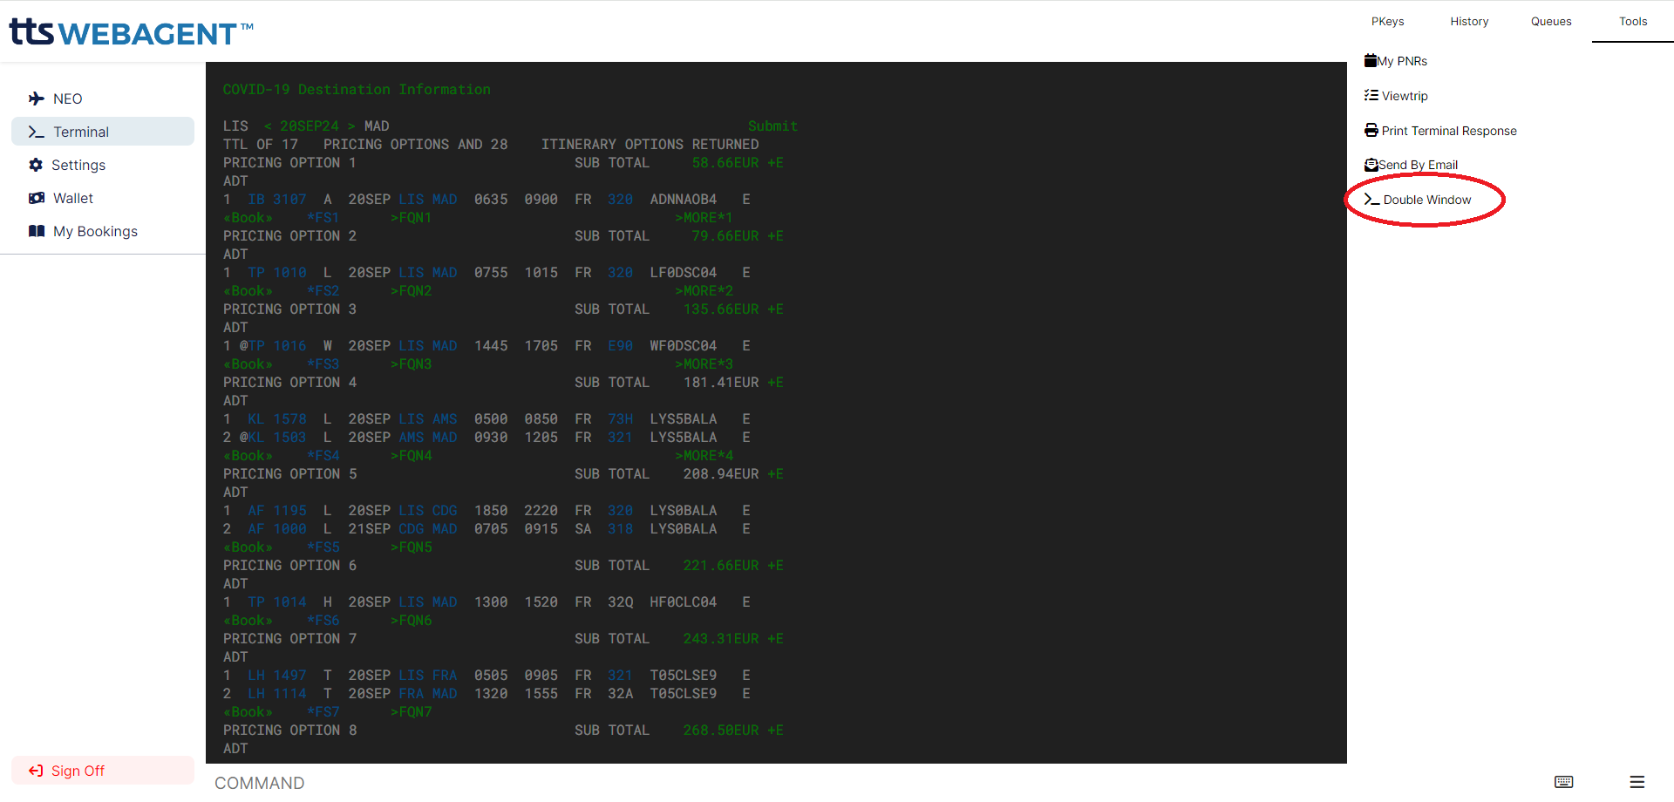
Task: Open Wallet from the sidebar
Action: point(103,198)
